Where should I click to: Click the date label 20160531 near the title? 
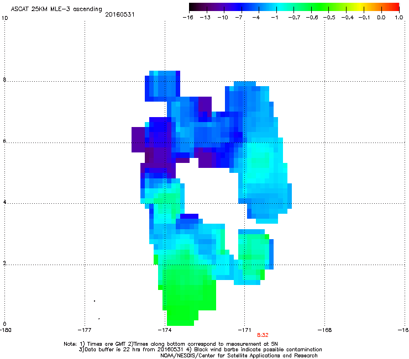click(120, 14)
